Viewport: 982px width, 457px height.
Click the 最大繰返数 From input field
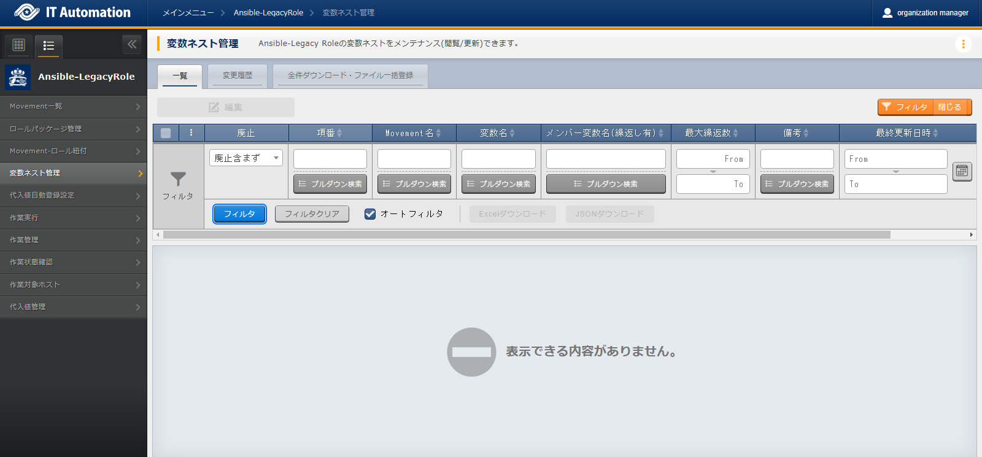coord(713,159)
